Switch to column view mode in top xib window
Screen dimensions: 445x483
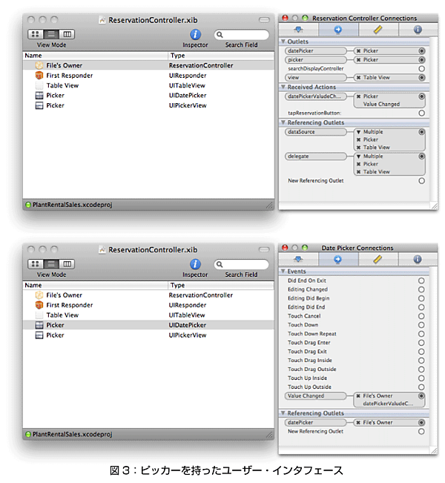coord(67,34)
